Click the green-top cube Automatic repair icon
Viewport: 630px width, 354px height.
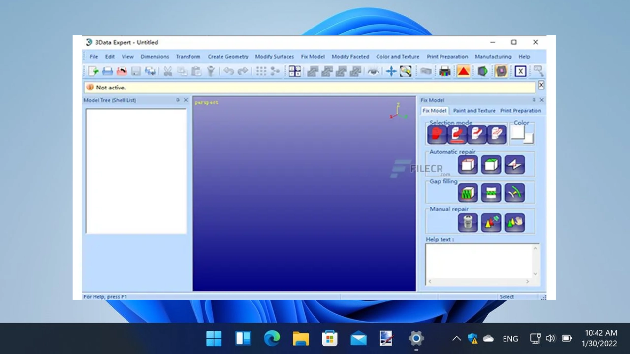(491, 165)
